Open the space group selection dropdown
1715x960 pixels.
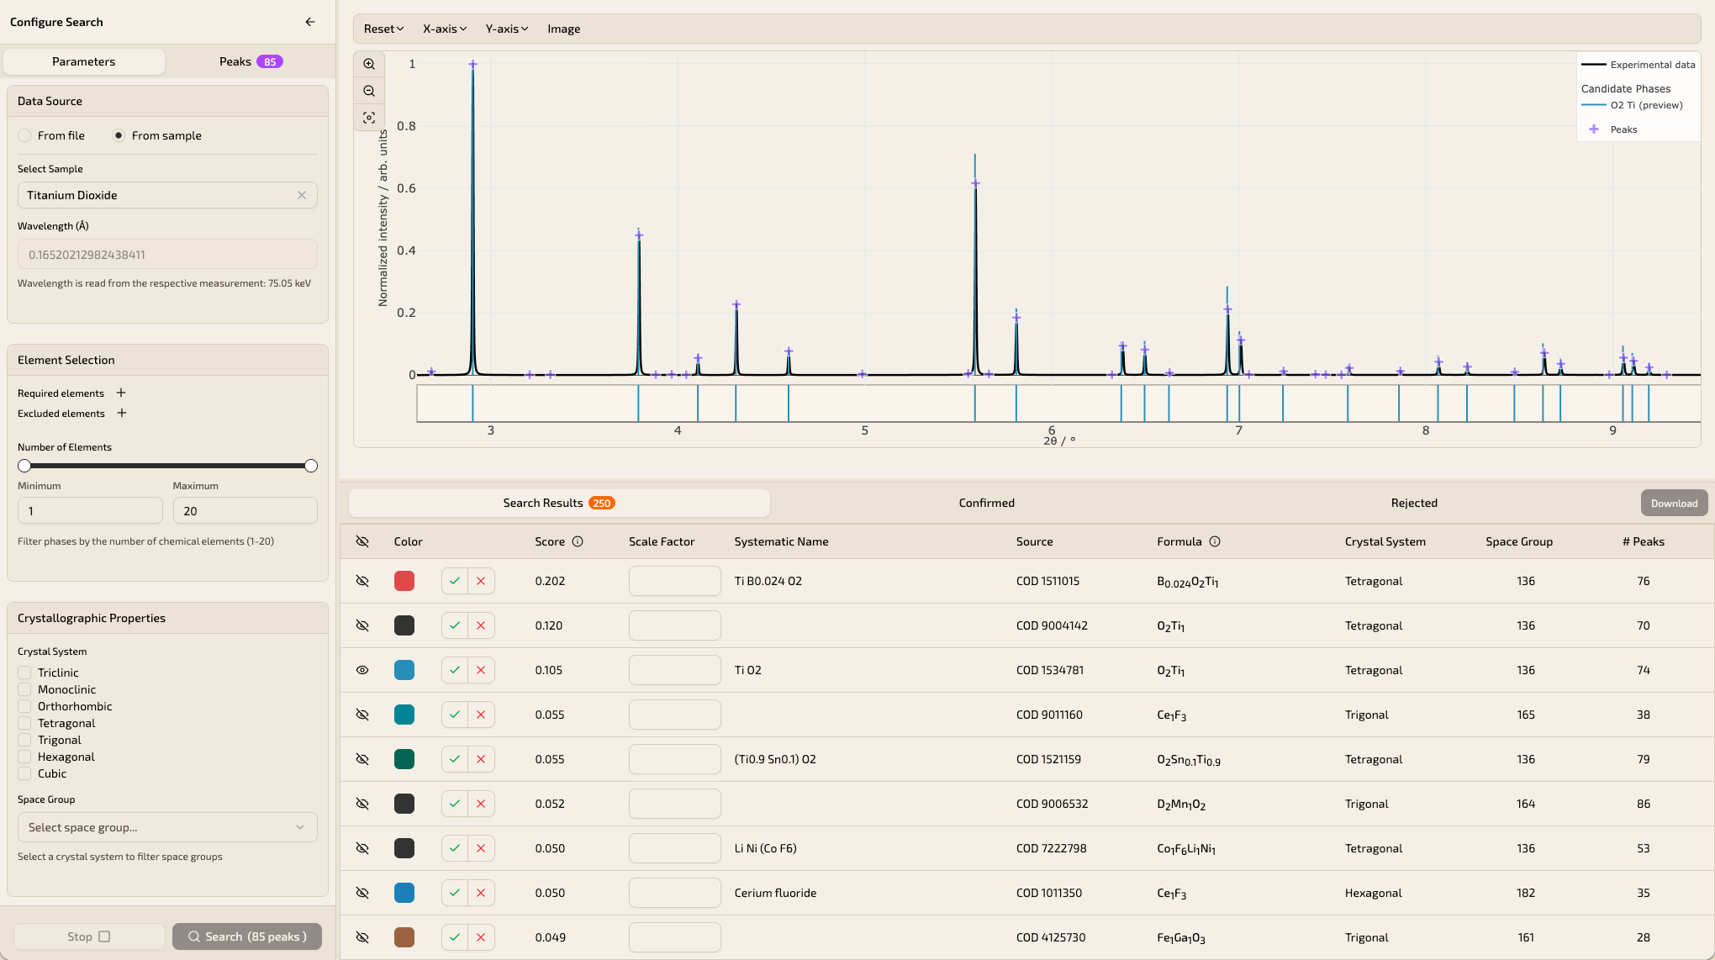tap(166, 827)
